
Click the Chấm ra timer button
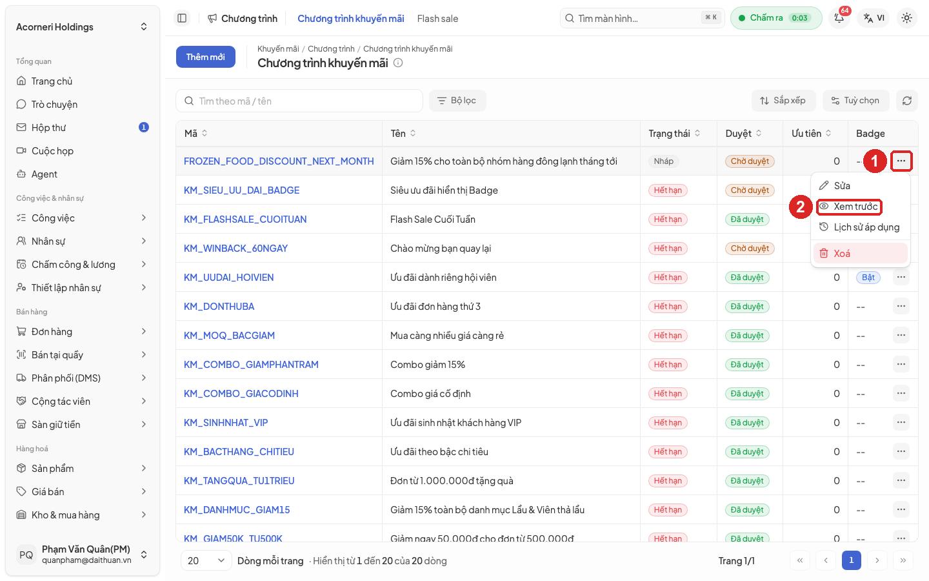pos(776,18)
